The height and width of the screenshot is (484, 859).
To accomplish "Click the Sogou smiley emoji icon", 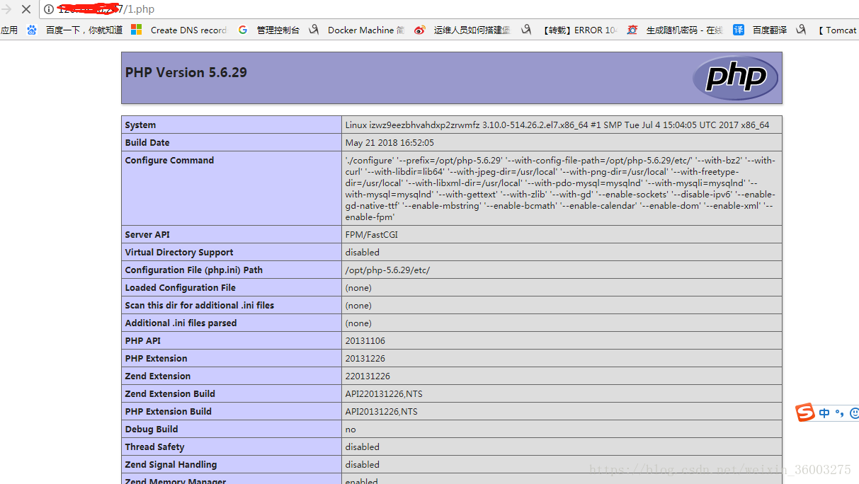I will pyautogui.click(x=853, y=413).
